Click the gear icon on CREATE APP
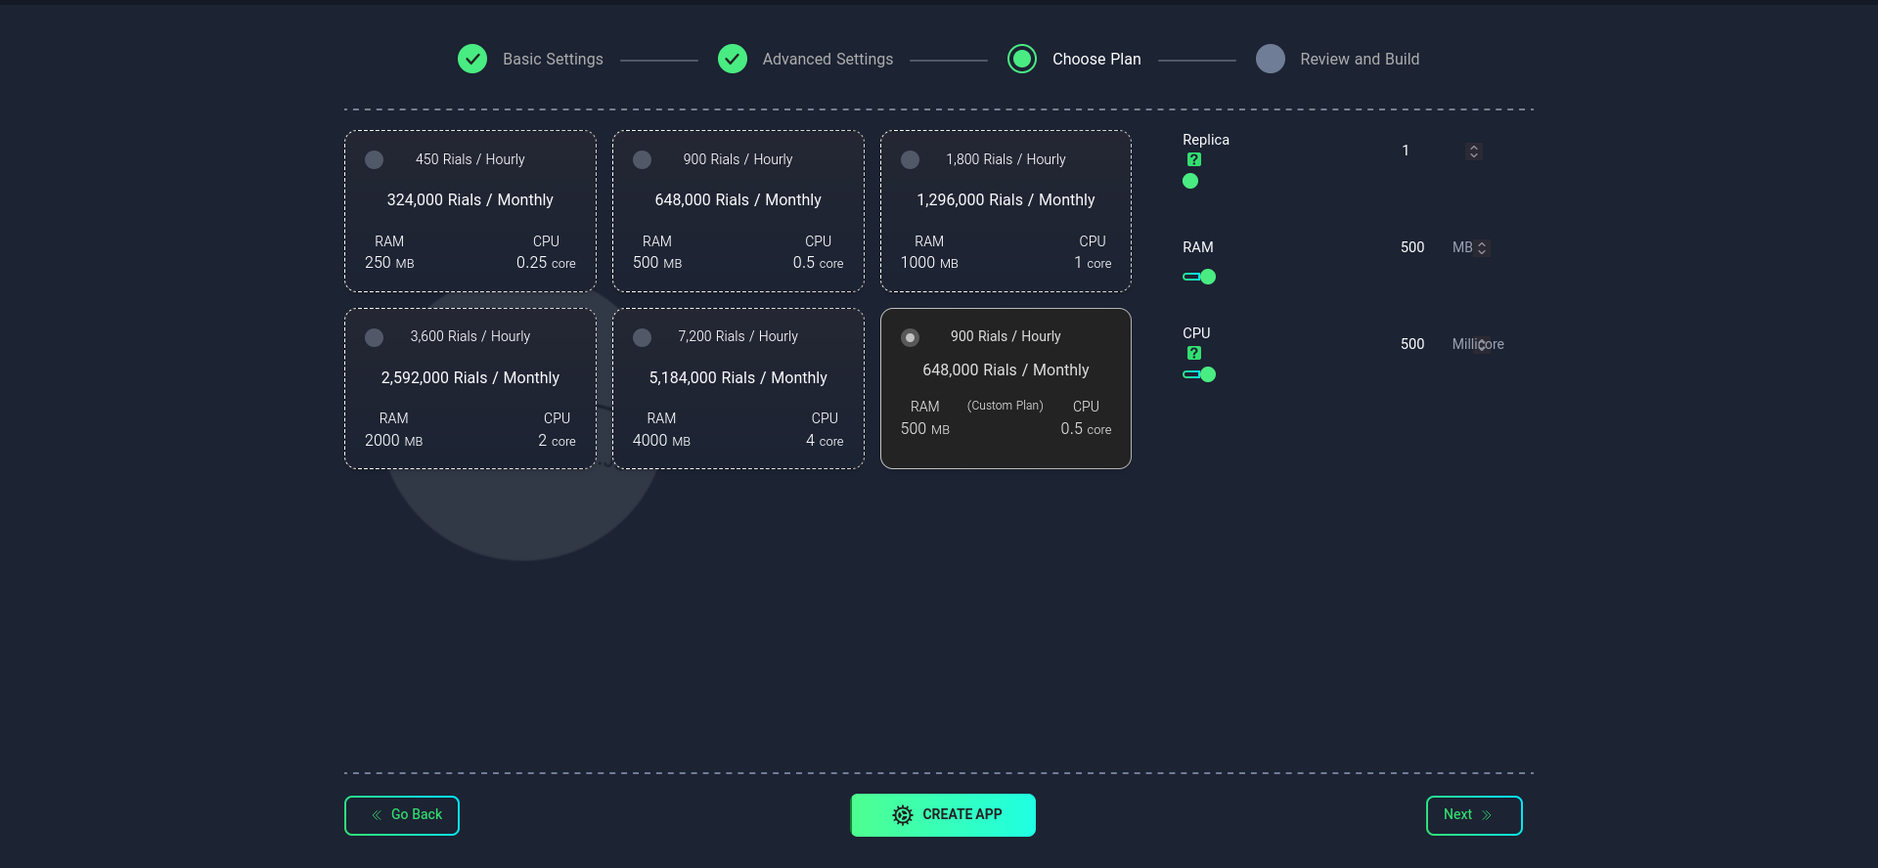 tap(903, 814)
